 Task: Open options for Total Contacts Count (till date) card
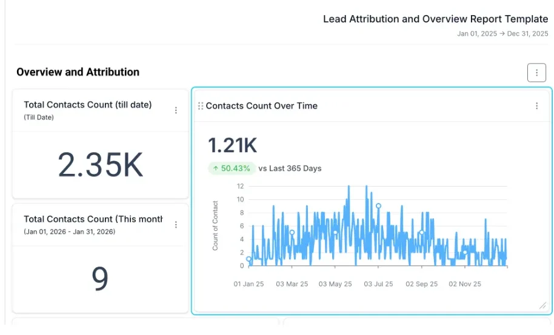pos(176,110)
